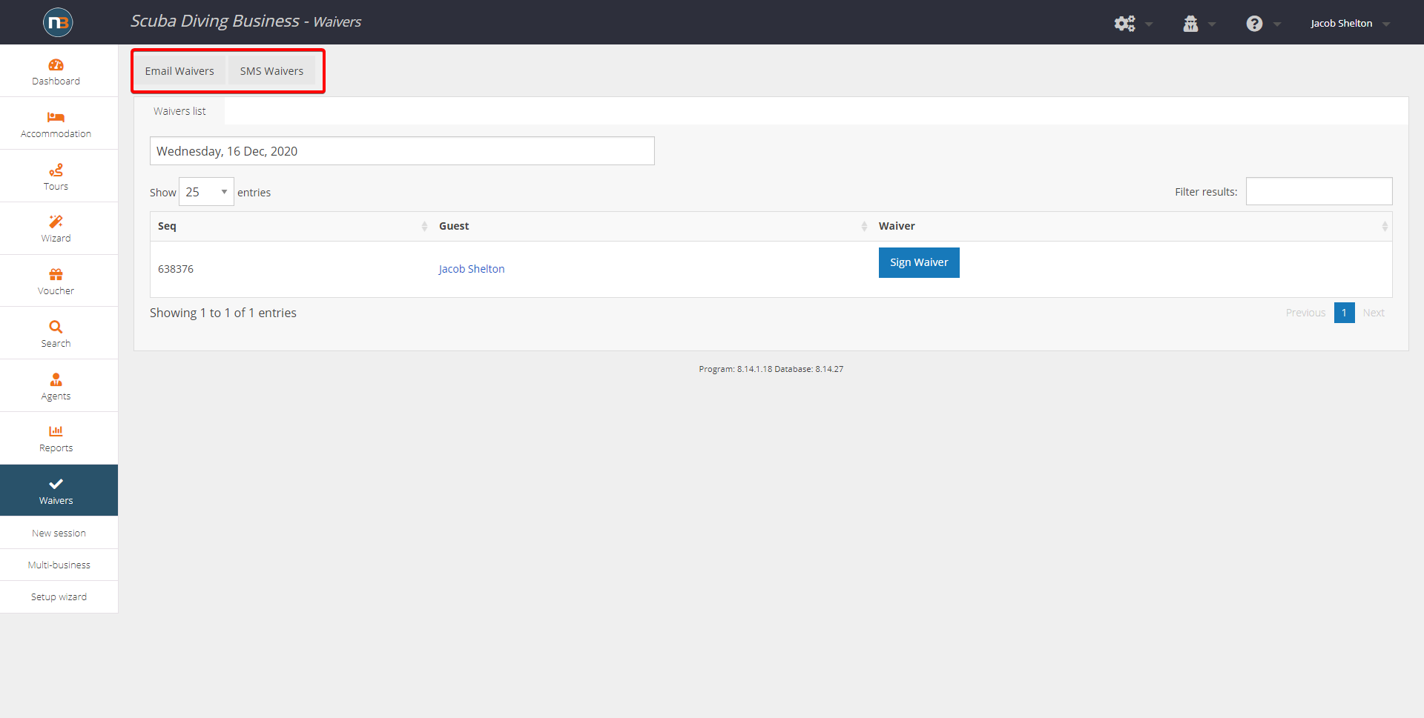Image resolution: width=1424 pixels, height=718 pixels.
Task: Open the Jacob Shelton guest link
Action: click(x=471, y=269)
